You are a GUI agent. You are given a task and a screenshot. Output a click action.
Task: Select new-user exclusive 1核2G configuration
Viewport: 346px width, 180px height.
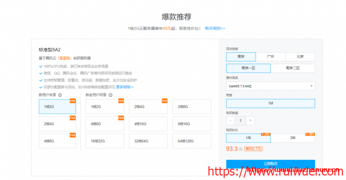click(x=57, y=107)
